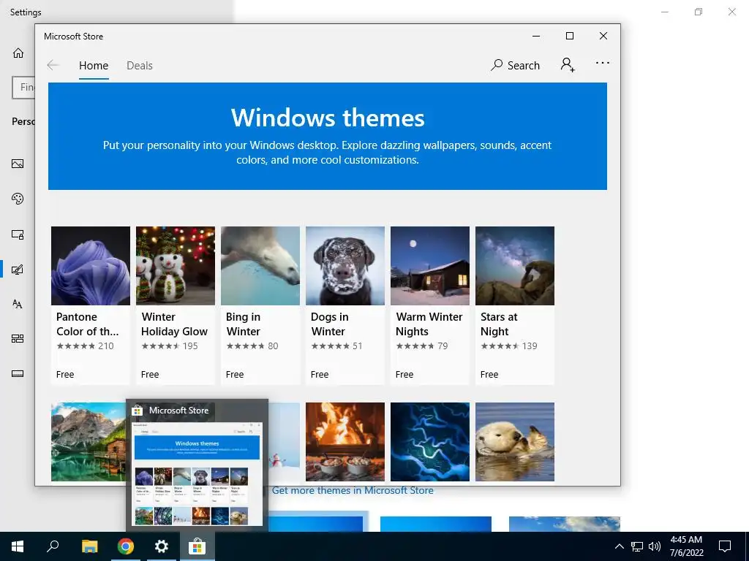Select the 'Winter Holiday Glow' title text
Image resolution: width=749 pixels, height=561 pixels.
point(174,324)
